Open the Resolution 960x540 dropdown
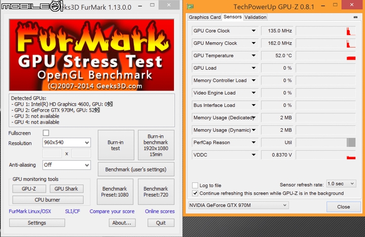 [66, 143]
